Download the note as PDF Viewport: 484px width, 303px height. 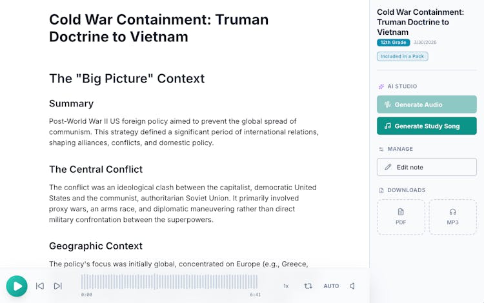pyautogui.click(x=401, y=217)
